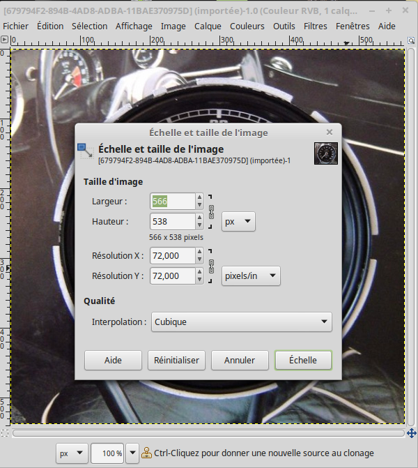The height and width of the screenshot is (468, 418).
Task: Click the image menu triangle at ruler corner
Action: click(4, 39)
